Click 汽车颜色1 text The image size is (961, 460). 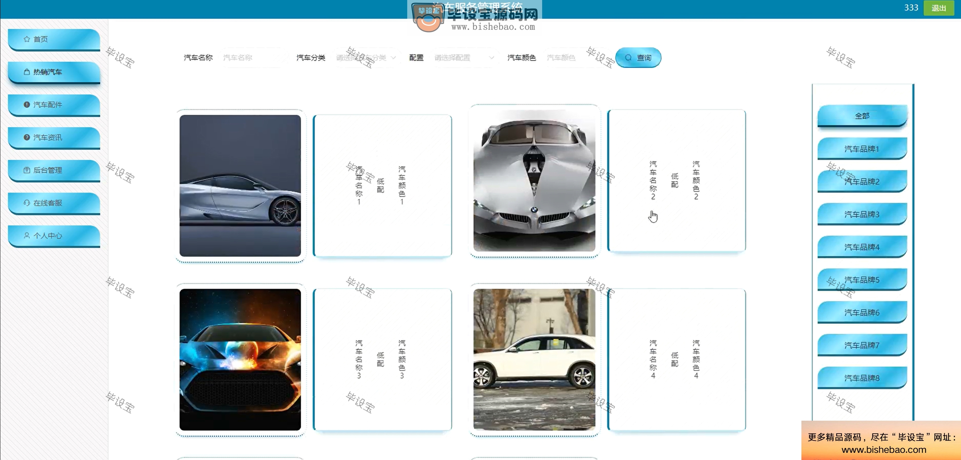(x=402, y=185)
